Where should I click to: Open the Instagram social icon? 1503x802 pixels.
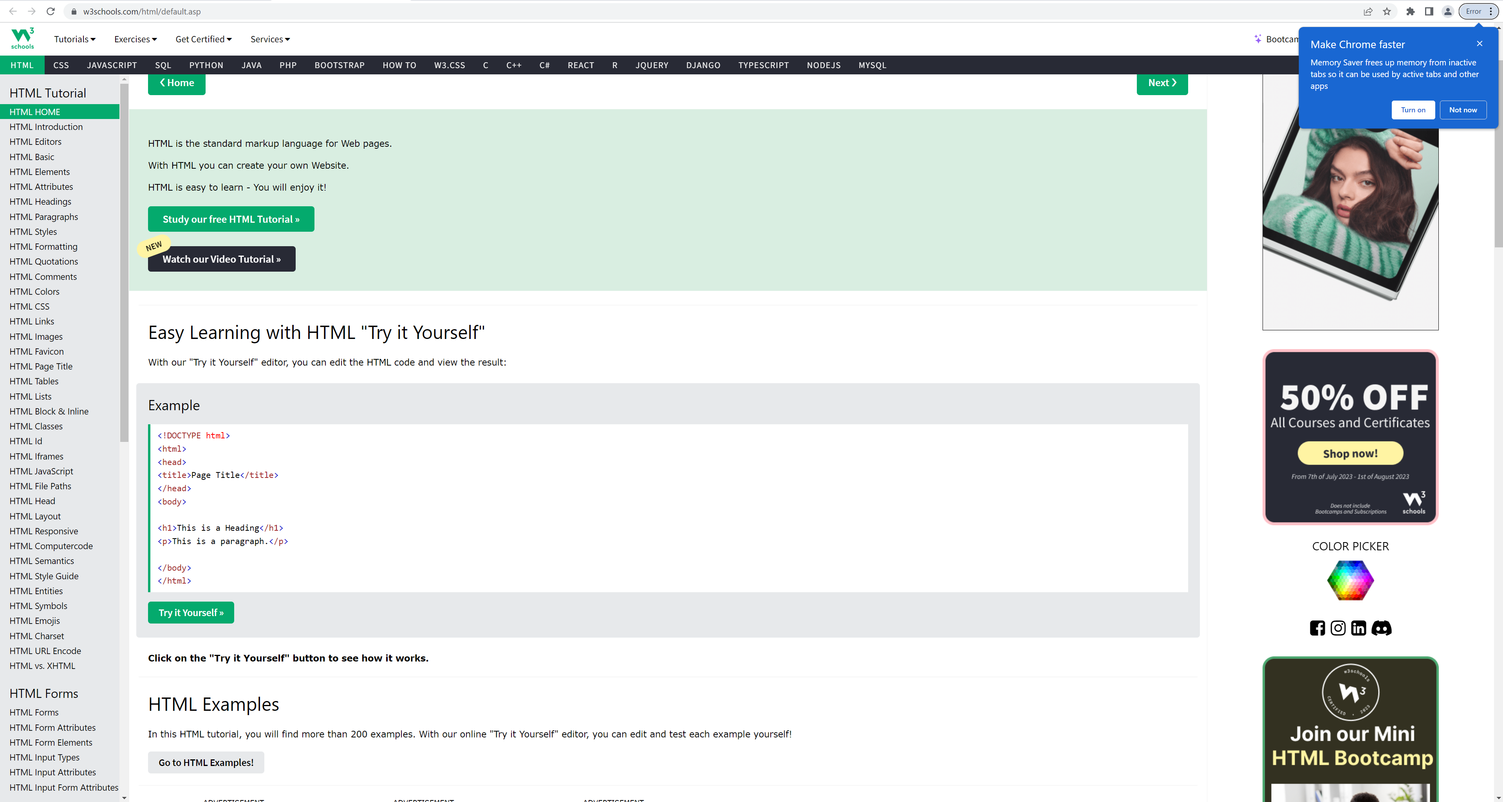pos(1338,627)
